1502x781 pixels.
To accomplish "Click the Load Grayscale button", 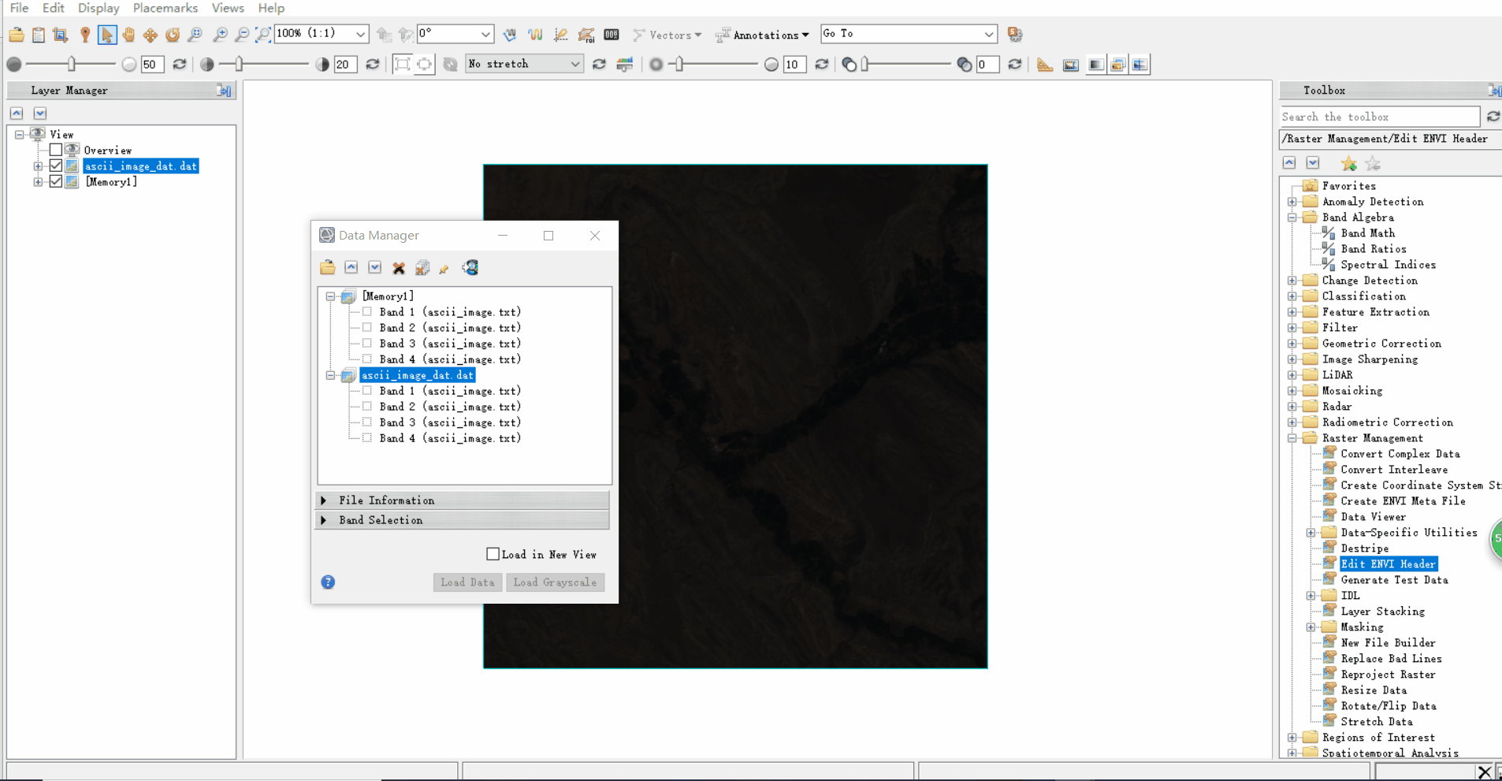I will pos(555,582).
